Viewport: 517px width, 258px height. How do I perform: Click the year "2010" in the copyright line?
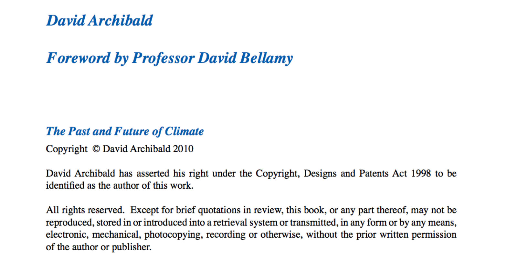click(183, 149)
